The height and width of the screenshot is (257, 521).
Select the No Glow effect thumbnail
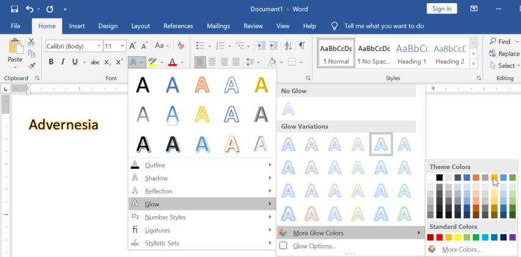[x=287, y=109]
